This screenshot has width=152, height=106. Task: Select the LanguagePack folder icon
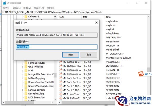26,90
